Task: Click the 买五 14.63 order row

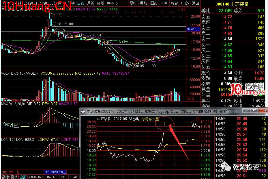Action: tap(233, 67)
